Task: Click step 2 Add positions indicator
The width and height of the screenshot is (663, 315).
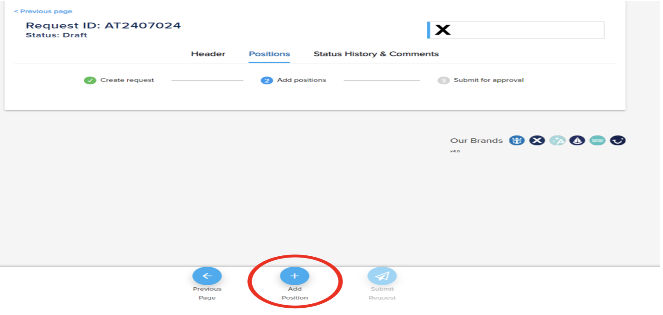Action: (x=267, y=80)
